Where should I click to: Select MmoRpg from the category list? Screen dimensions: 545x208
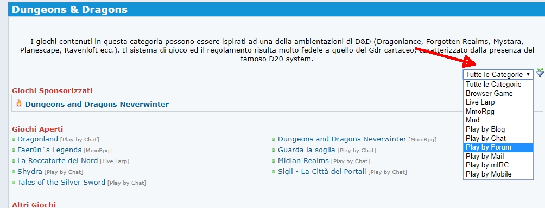coord(498,111)
